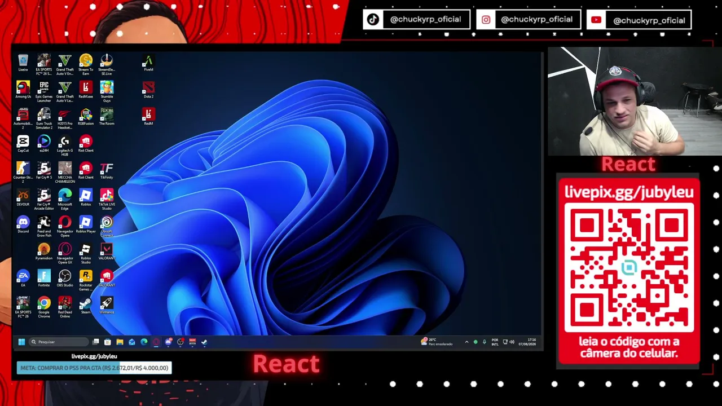Open TikTok LIVE Studio icon

click(107, 200)
